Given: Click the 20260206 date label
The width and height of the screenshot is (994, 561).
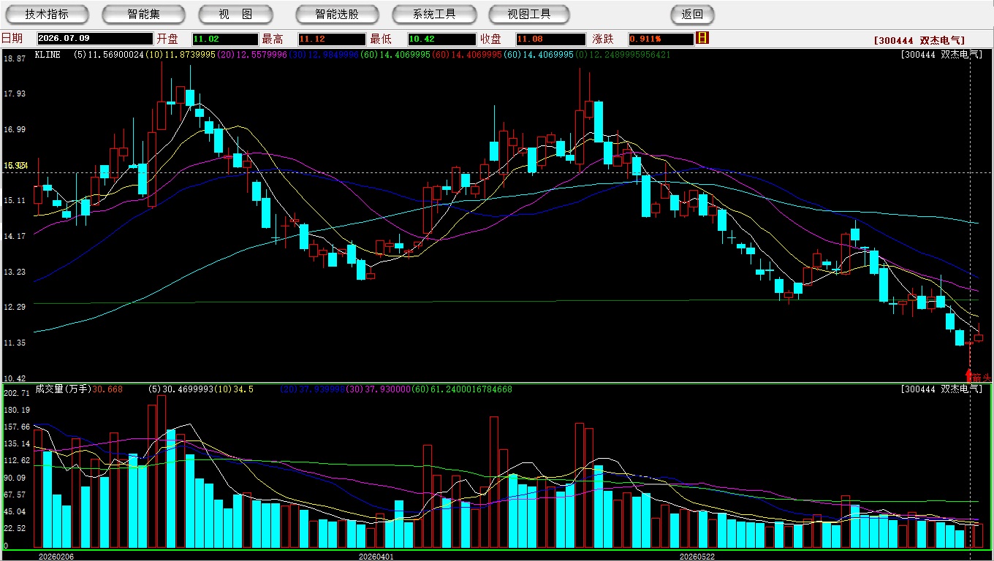Looking at the screenshot, I should (56, 557).
